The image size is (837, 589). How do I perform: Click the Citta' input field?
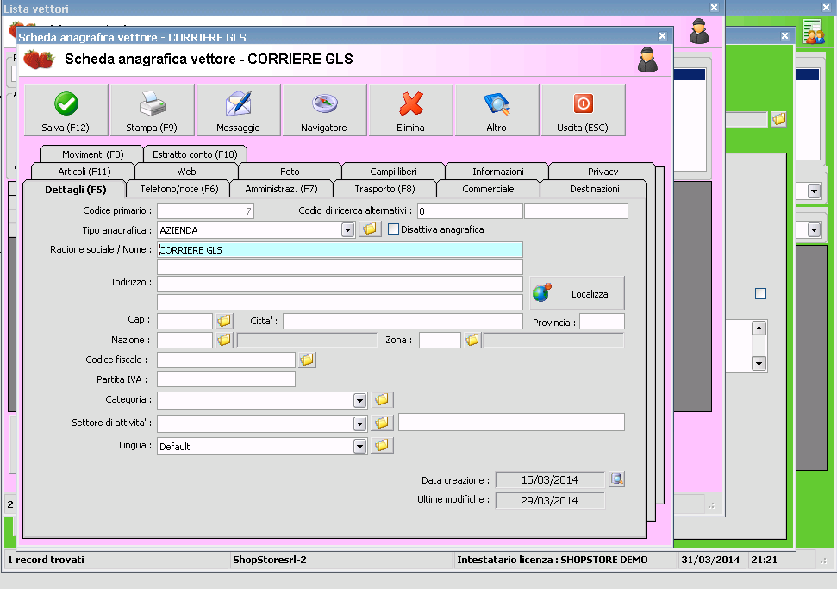coord(403,321)
